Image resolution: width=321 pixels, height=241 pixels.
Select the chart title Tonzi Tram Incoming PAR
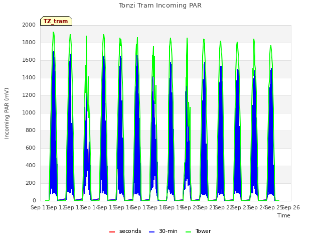tap(160, 6)
